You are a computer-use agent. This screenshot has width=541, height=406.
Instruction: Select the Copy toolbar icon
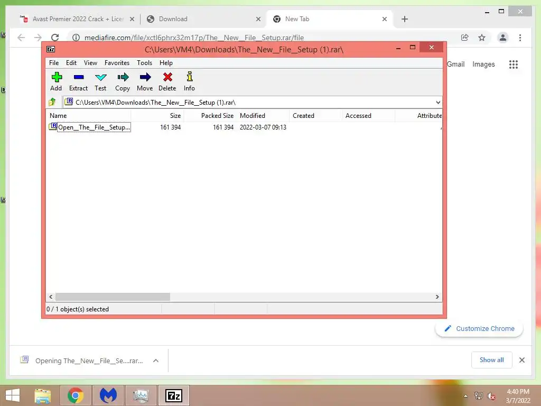pos(123,82)
